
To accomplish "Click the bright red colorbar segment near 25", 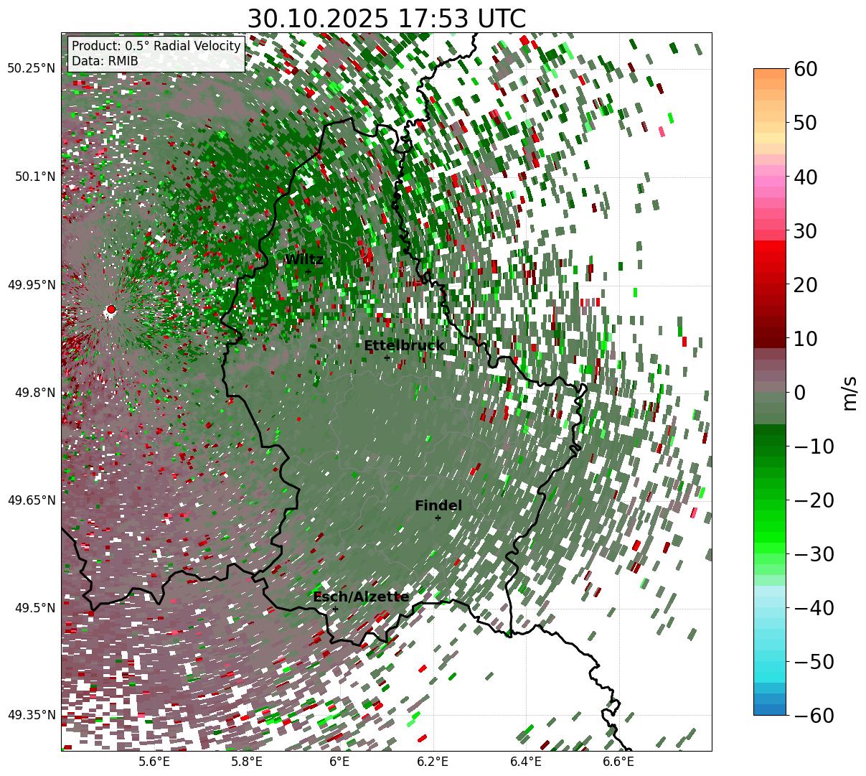I will 770,257.
